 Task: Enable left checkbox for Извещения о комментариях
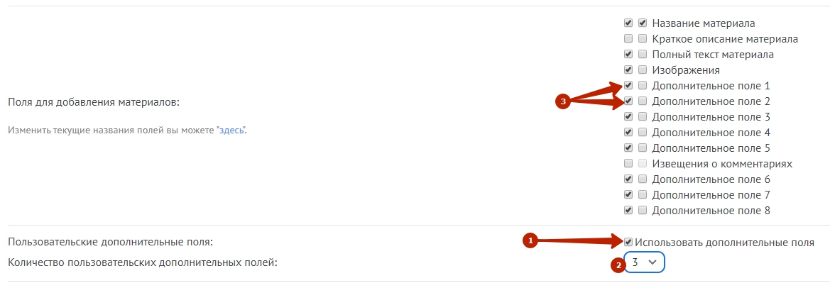click(x=628, y=163)
